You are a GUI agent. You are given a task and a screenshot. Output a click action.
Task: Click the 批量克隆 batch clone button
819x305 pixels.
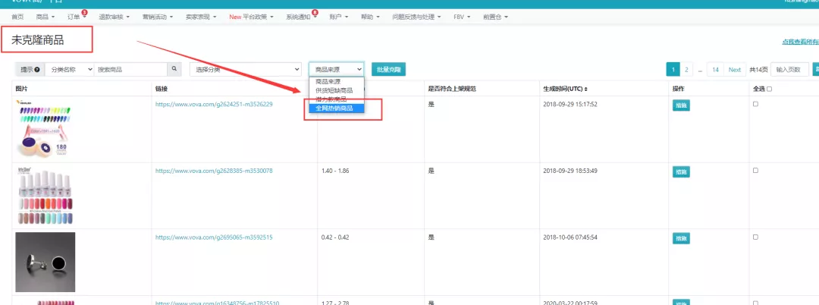[388, 70]
